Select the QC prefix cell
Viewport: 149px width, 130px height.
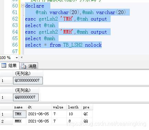pos(87,114)
